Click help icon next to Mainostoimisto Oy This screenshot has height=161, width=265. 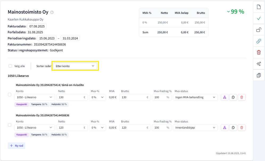[x=52, y=12]
